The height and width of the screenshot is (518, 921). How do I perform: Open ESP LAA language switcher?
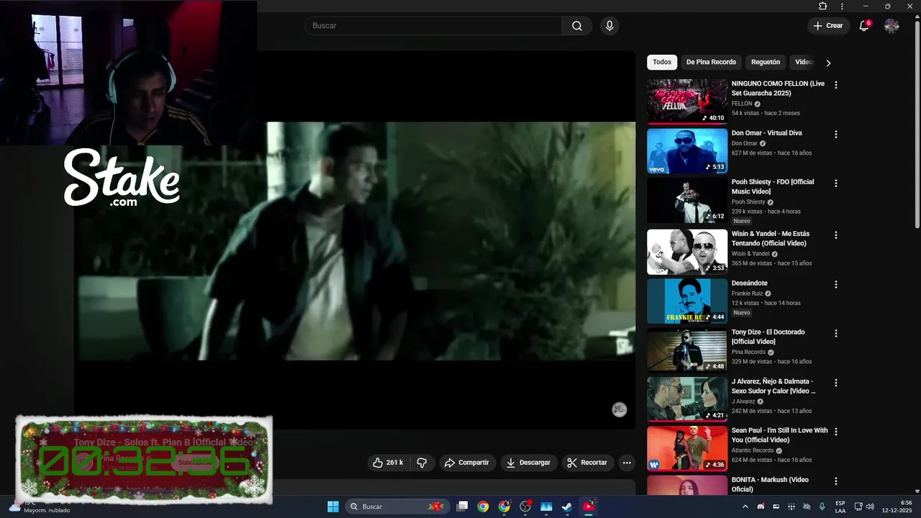click(840, 506)
